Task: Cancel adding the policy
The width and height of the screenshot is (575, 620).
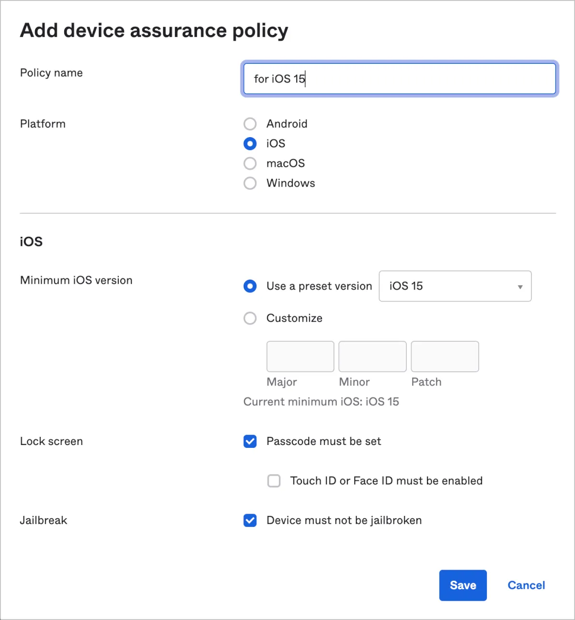Action: coord(526,585)
